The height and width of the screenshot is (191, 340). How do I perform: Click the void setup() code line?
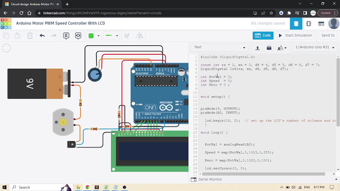point(215,97)
